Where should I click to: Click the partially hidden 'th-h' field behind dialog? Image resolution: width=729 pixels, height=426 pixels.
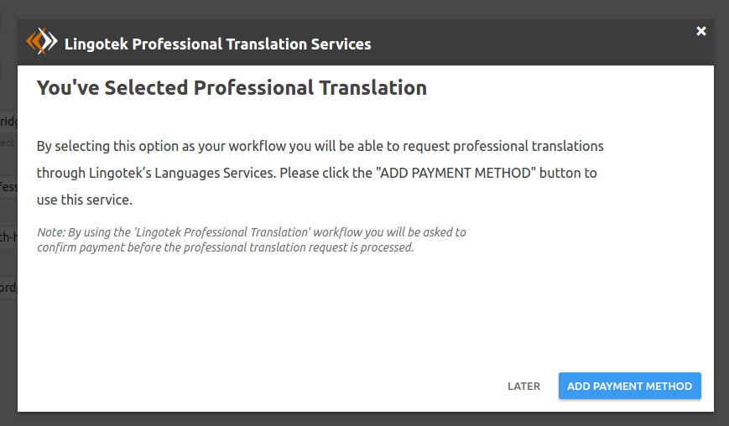tap(8, 236)
